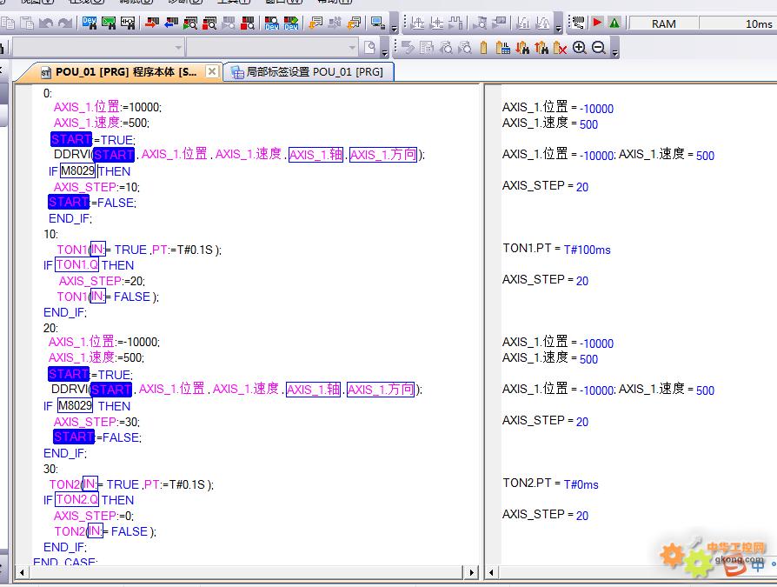Image resolution: width=777 pixels, height=587 pixels.
Task: Click AXIS_1.位置:=-10000 line in code
Action: click(104, 342)
